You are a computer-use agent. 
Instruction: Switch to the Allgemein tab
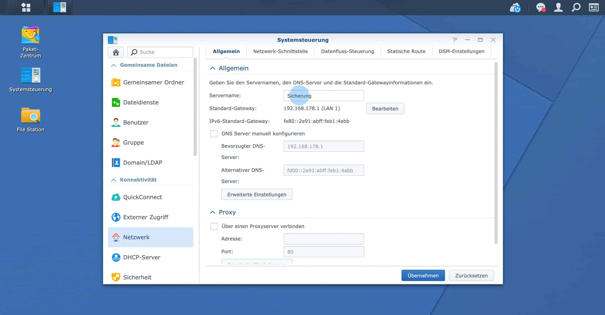226,51
